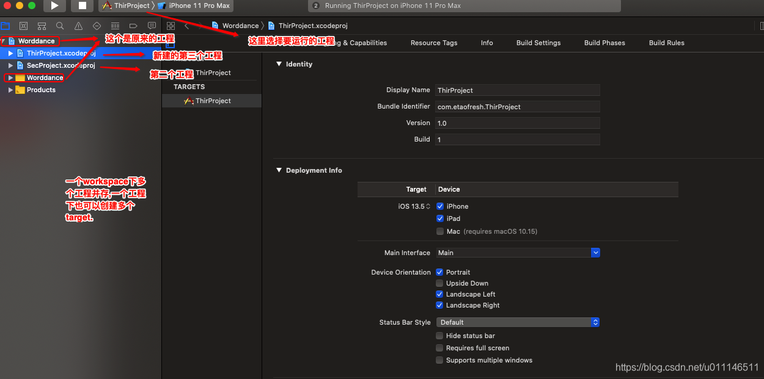Open the Source Control navigator icon
This screenshot has width=764, height=379.
pos(23,26)
